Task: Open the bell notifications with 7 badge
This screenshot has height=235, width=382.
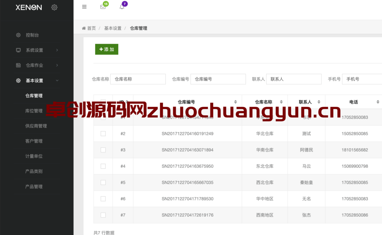Action: coord(122,7)
